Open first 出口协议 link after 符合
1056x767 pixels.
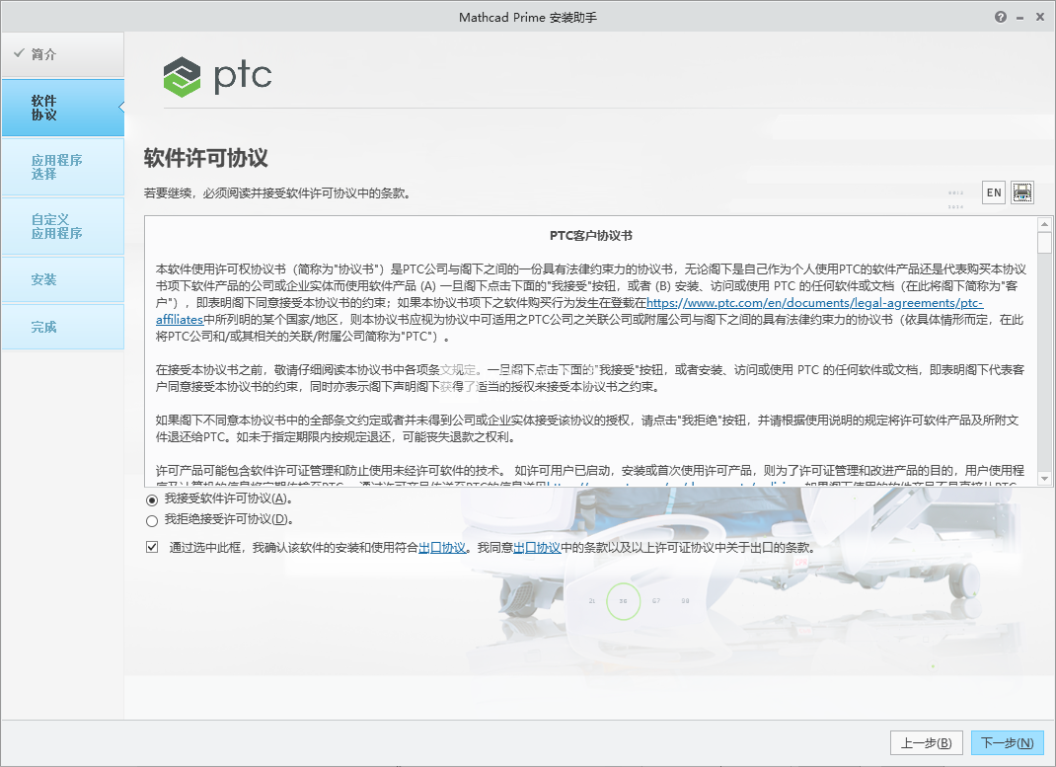(x=442, y=548)
